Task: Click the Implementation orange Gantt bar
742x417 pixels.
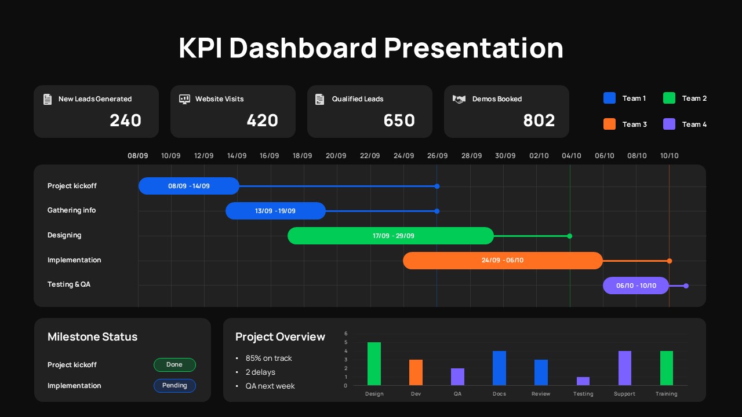Action: 503,261
